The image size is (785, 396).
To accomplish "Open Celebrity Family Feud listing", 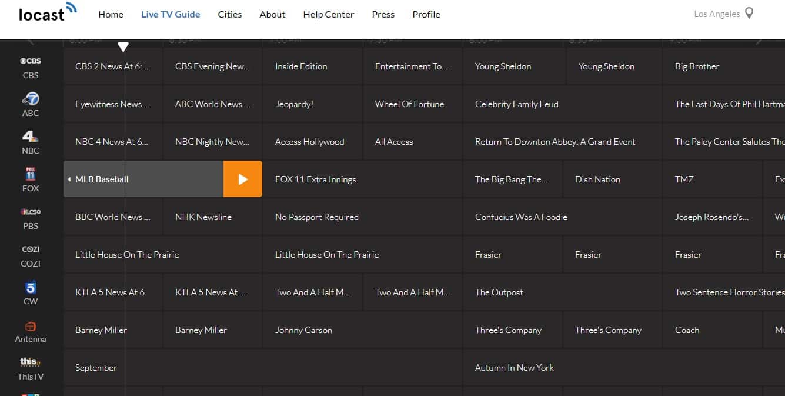I will (x=563, y=104).
